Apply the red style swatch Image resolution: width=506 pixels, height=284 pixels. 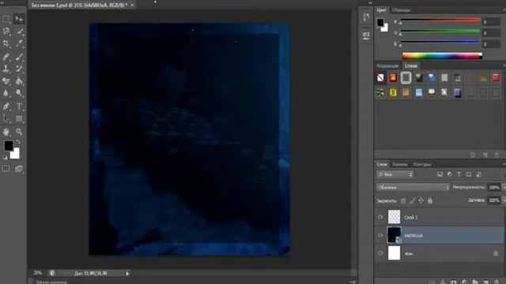[496, 77]
